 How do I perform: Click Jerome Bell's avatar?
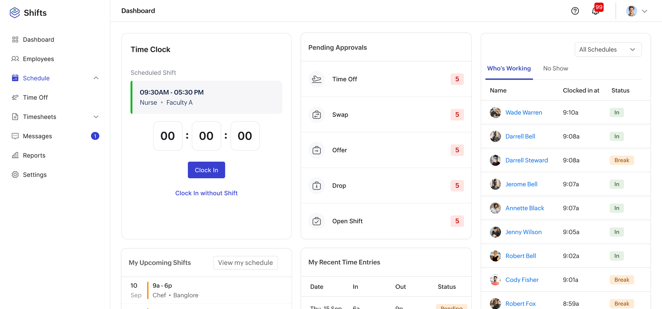click(495, 184)
